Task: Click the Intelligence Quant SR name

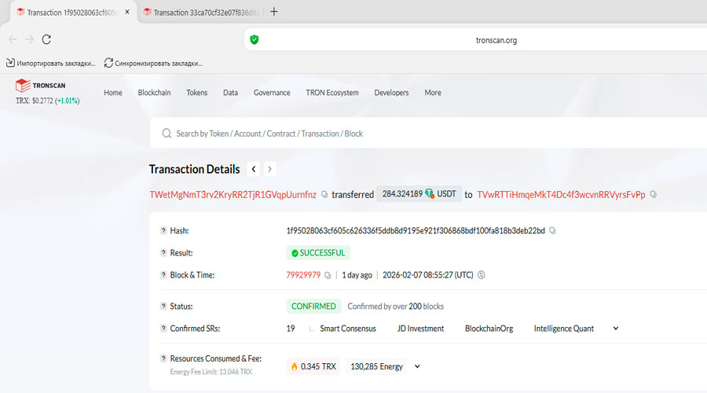Action: (x=563, y=329)
